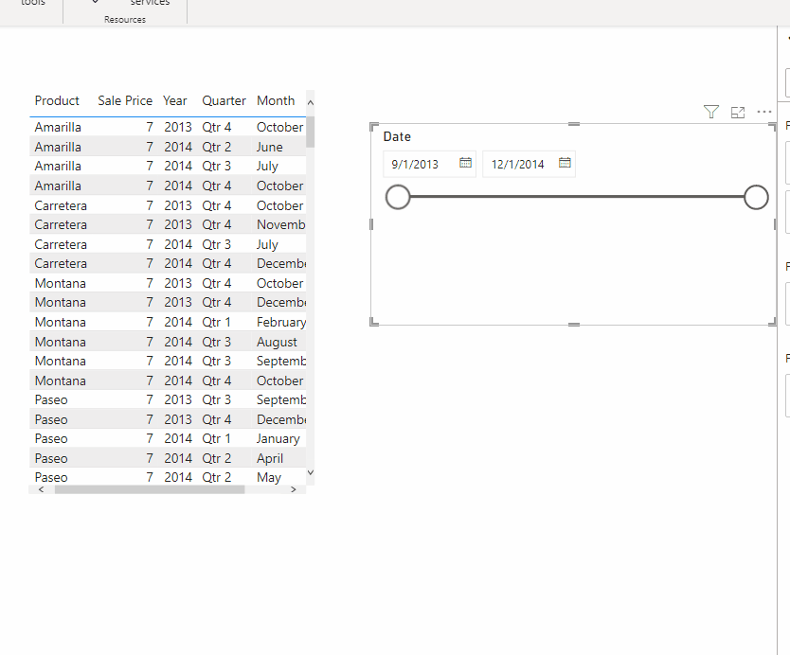The image size is (790, 655).
Task: Click the start date field 9/1/2013
Action: click(429, 164)
